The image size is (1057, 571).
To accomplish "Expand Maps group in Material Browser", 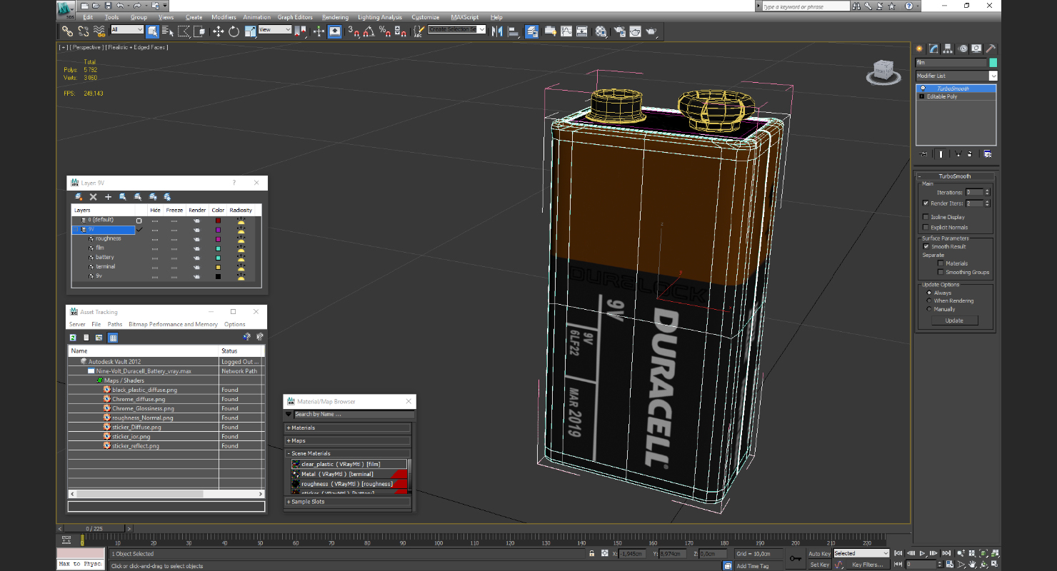I will 348,441.
